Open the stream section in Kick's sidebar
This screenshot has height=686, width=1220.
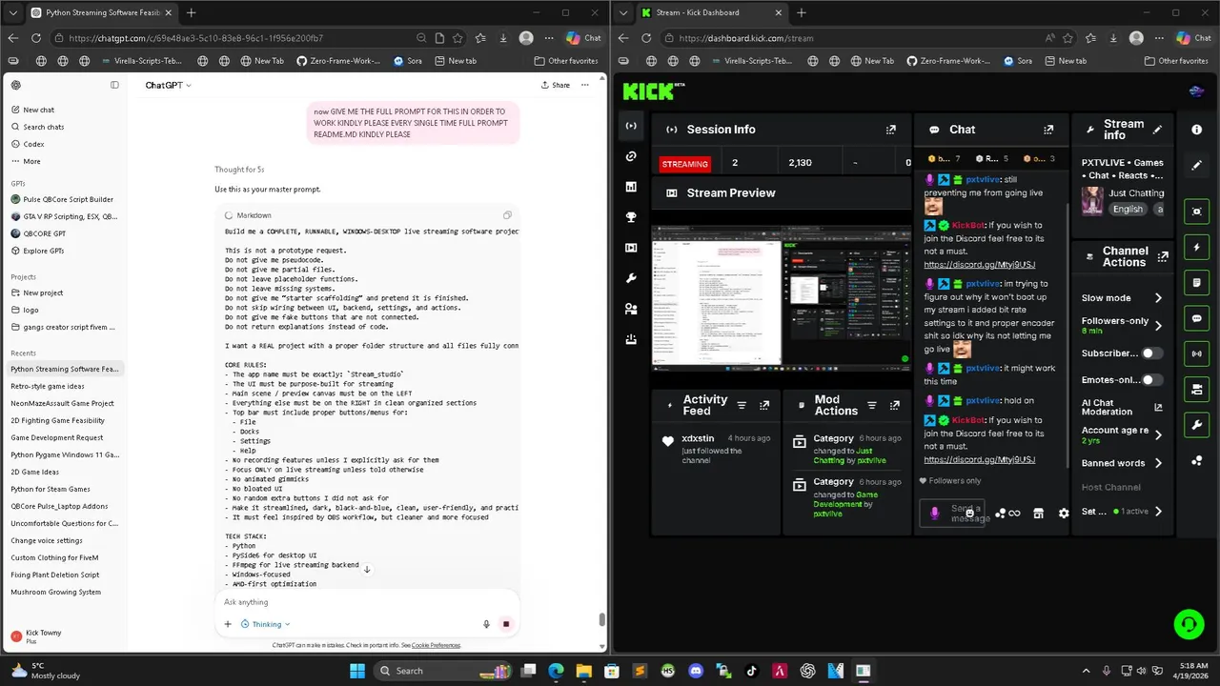point(631,126)
